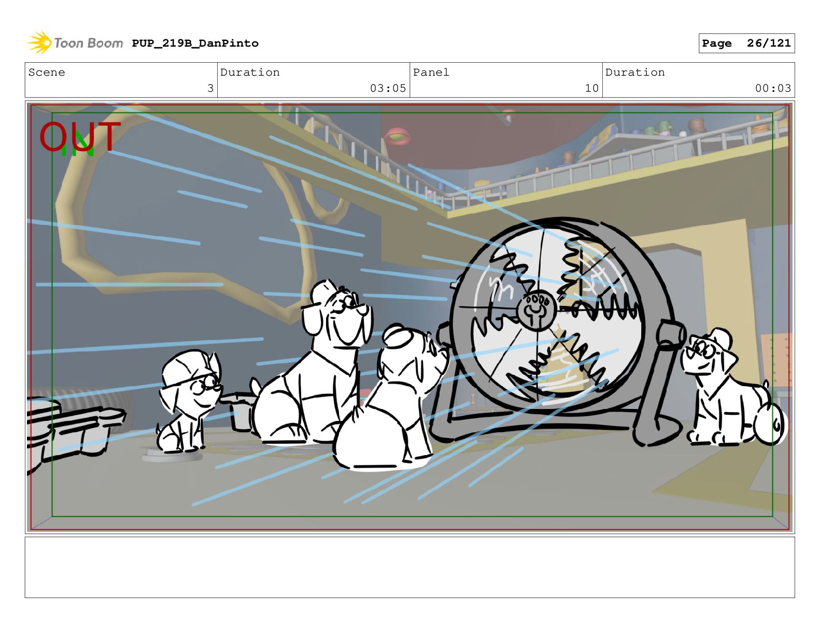
Task: Click the red OUT camera marker
Action: [x=80, y=136]
